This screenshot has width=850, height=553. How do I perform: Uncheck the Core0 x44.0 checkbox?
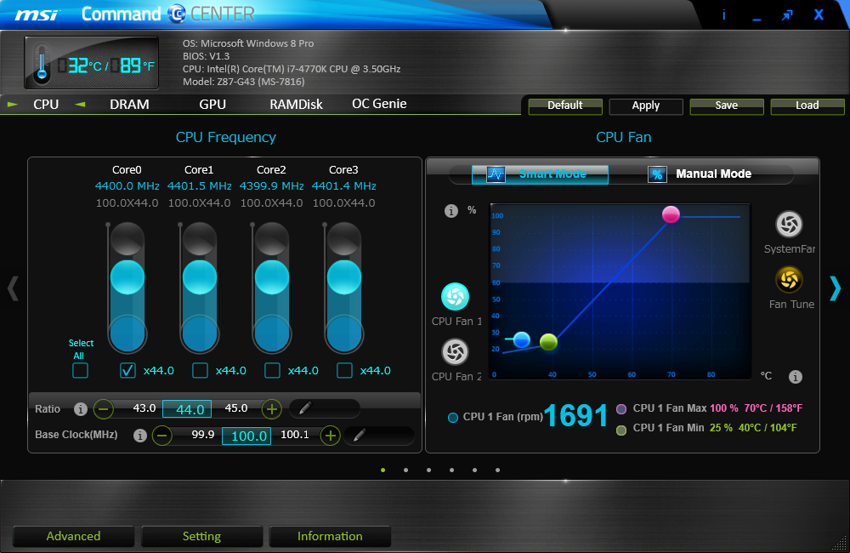coord(127,371)
